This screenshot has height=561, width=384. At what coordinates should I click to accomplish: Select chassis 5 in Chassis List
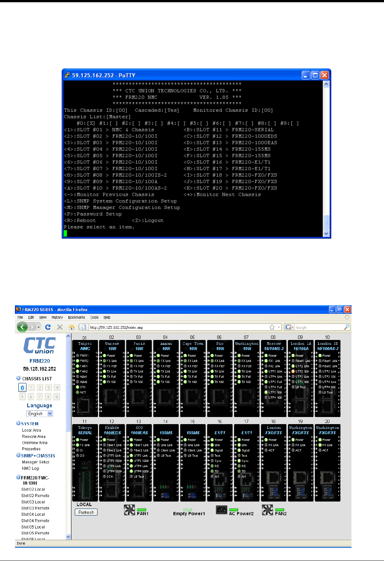click(x=22, y=397)
